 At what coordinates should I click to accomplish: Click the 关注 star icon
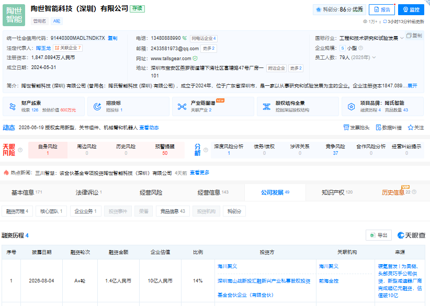[x=411, y=128]
